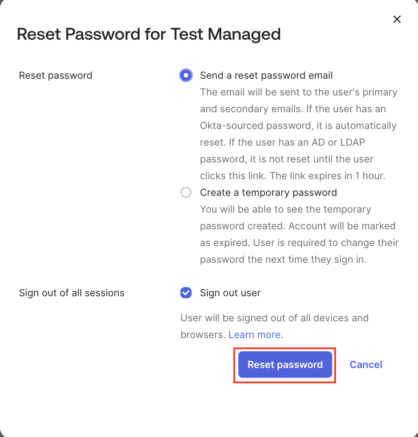This screenshot has height=437, width=418.
Task: Select the Send a reset password email radio button
Action: point(186,75)
